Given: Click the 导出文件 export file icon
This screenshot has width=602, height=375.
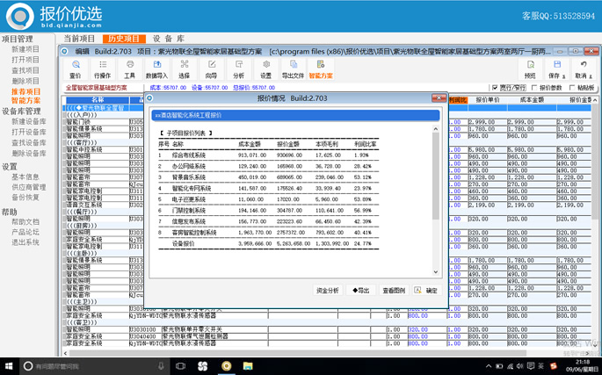Looking at the screenshot, I should [x=293, y=69].
